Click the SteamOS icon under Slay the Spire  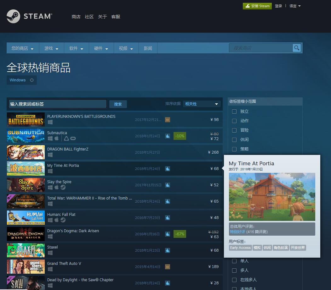click(63, 188)
